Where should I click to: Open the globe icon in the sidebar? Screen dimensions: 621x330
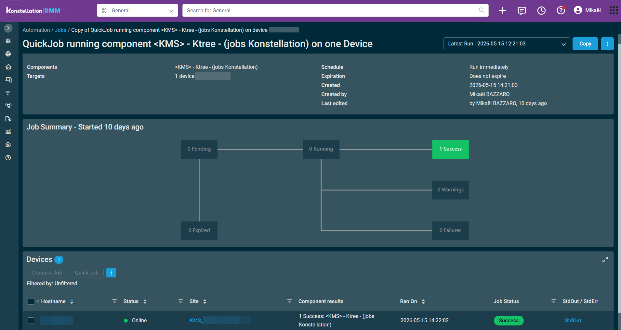8,54
